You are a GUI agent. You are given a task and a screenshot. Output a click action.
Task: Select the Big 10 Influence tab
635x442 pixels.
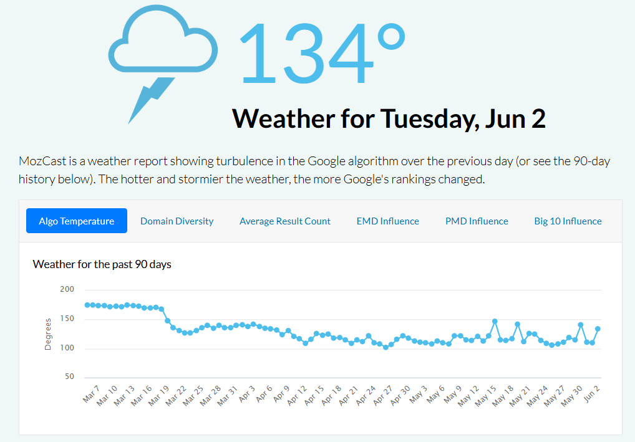click(x=568, y=221)
